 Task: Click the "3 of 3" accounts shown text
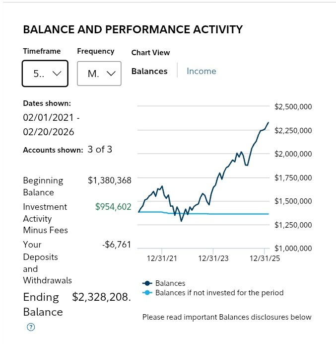click(x=100, y=149)
